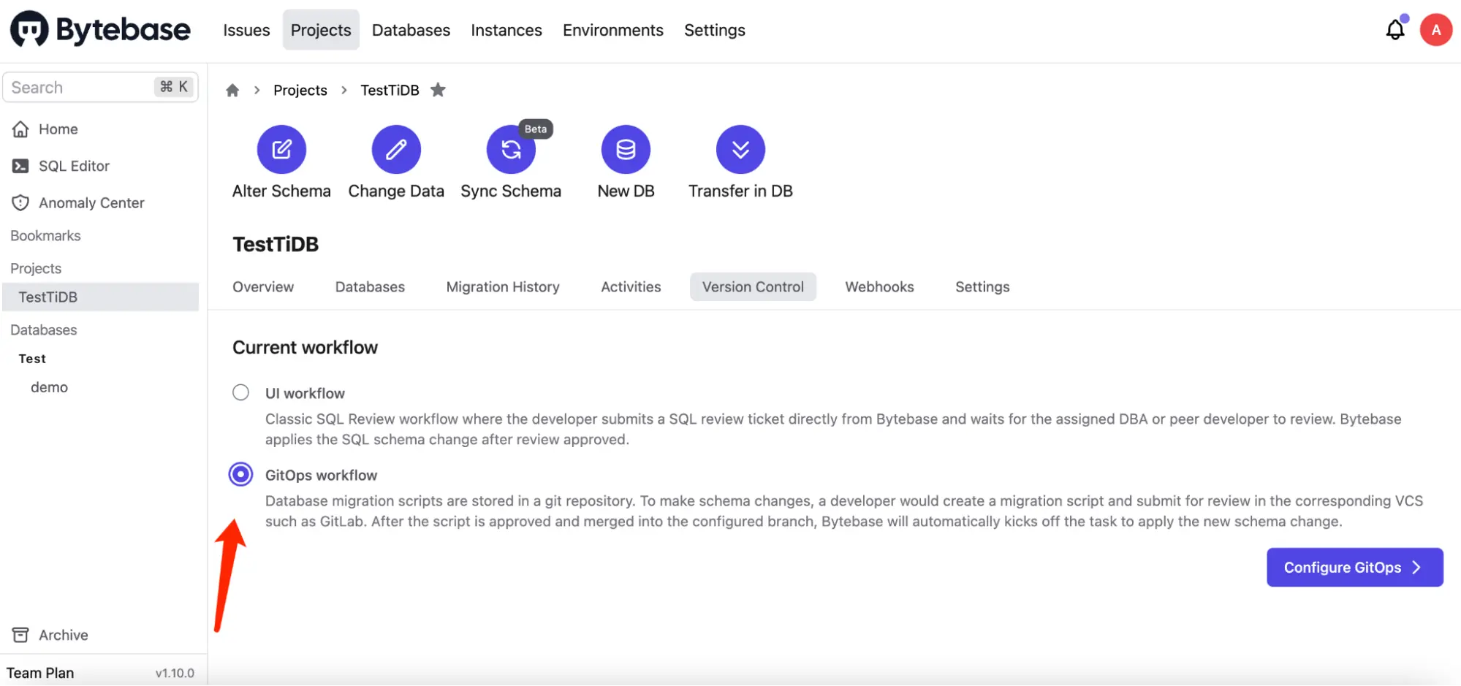Viewport: 1461px width, 686px height.
Task: Switch to the project Settings tab
Action: 982,287
